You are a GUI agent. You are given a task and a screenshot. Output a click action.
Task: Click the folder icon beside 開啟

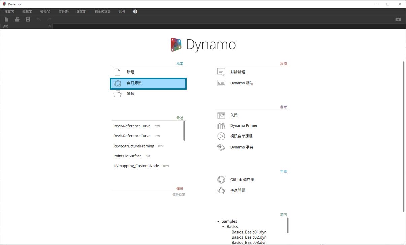coord(117,94)
